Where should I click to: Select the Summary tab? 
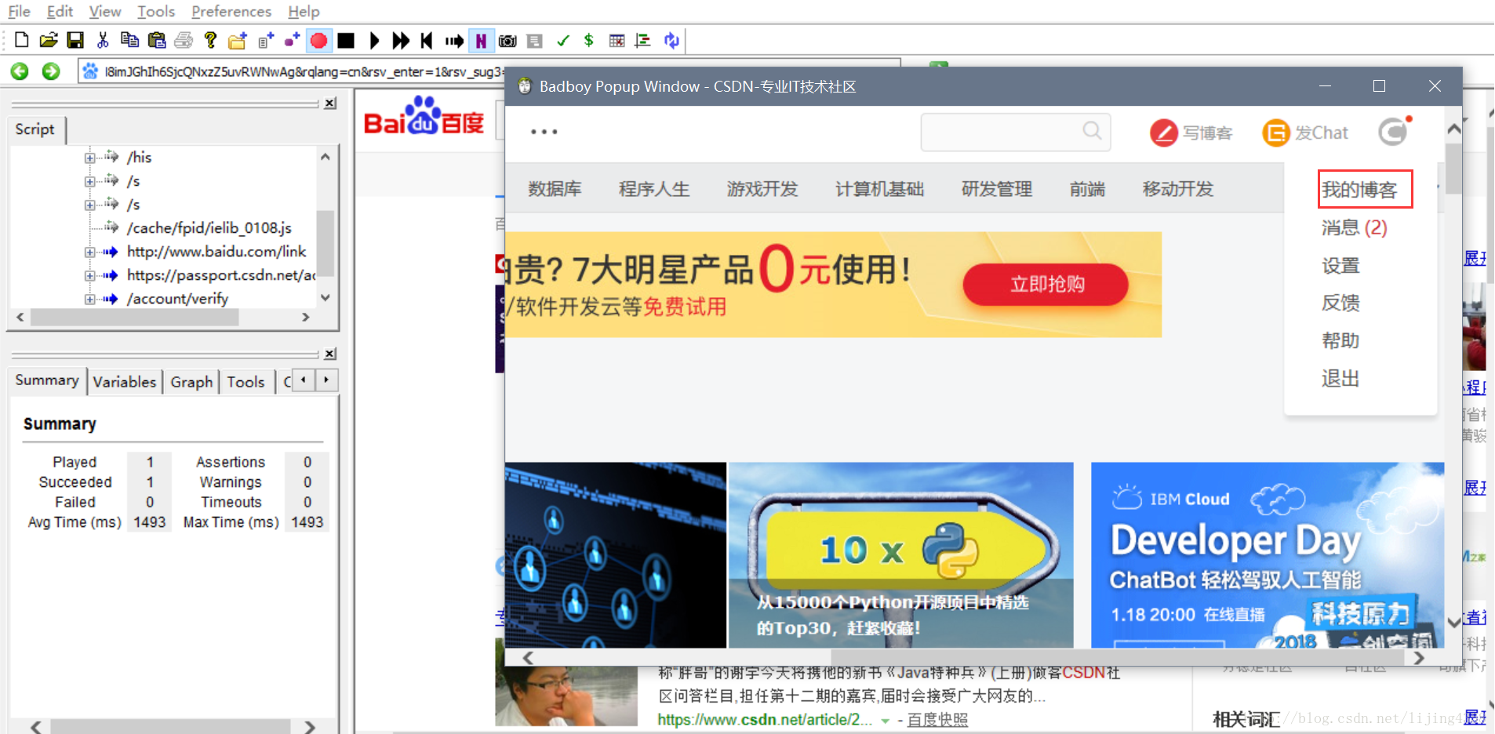(x=47, y=380)
